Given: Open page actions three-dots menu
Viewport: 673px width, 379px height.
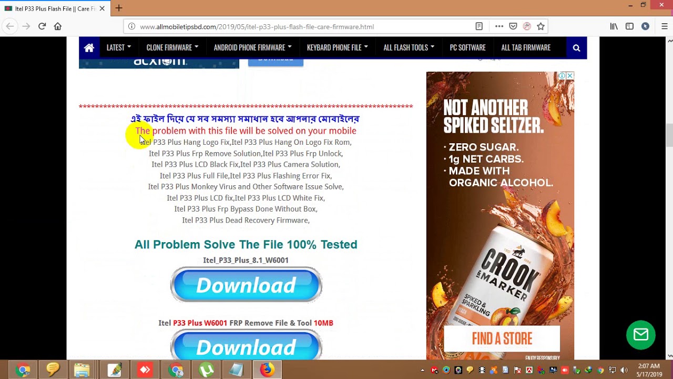Looking at the screenshot, I should pos(499,26).
